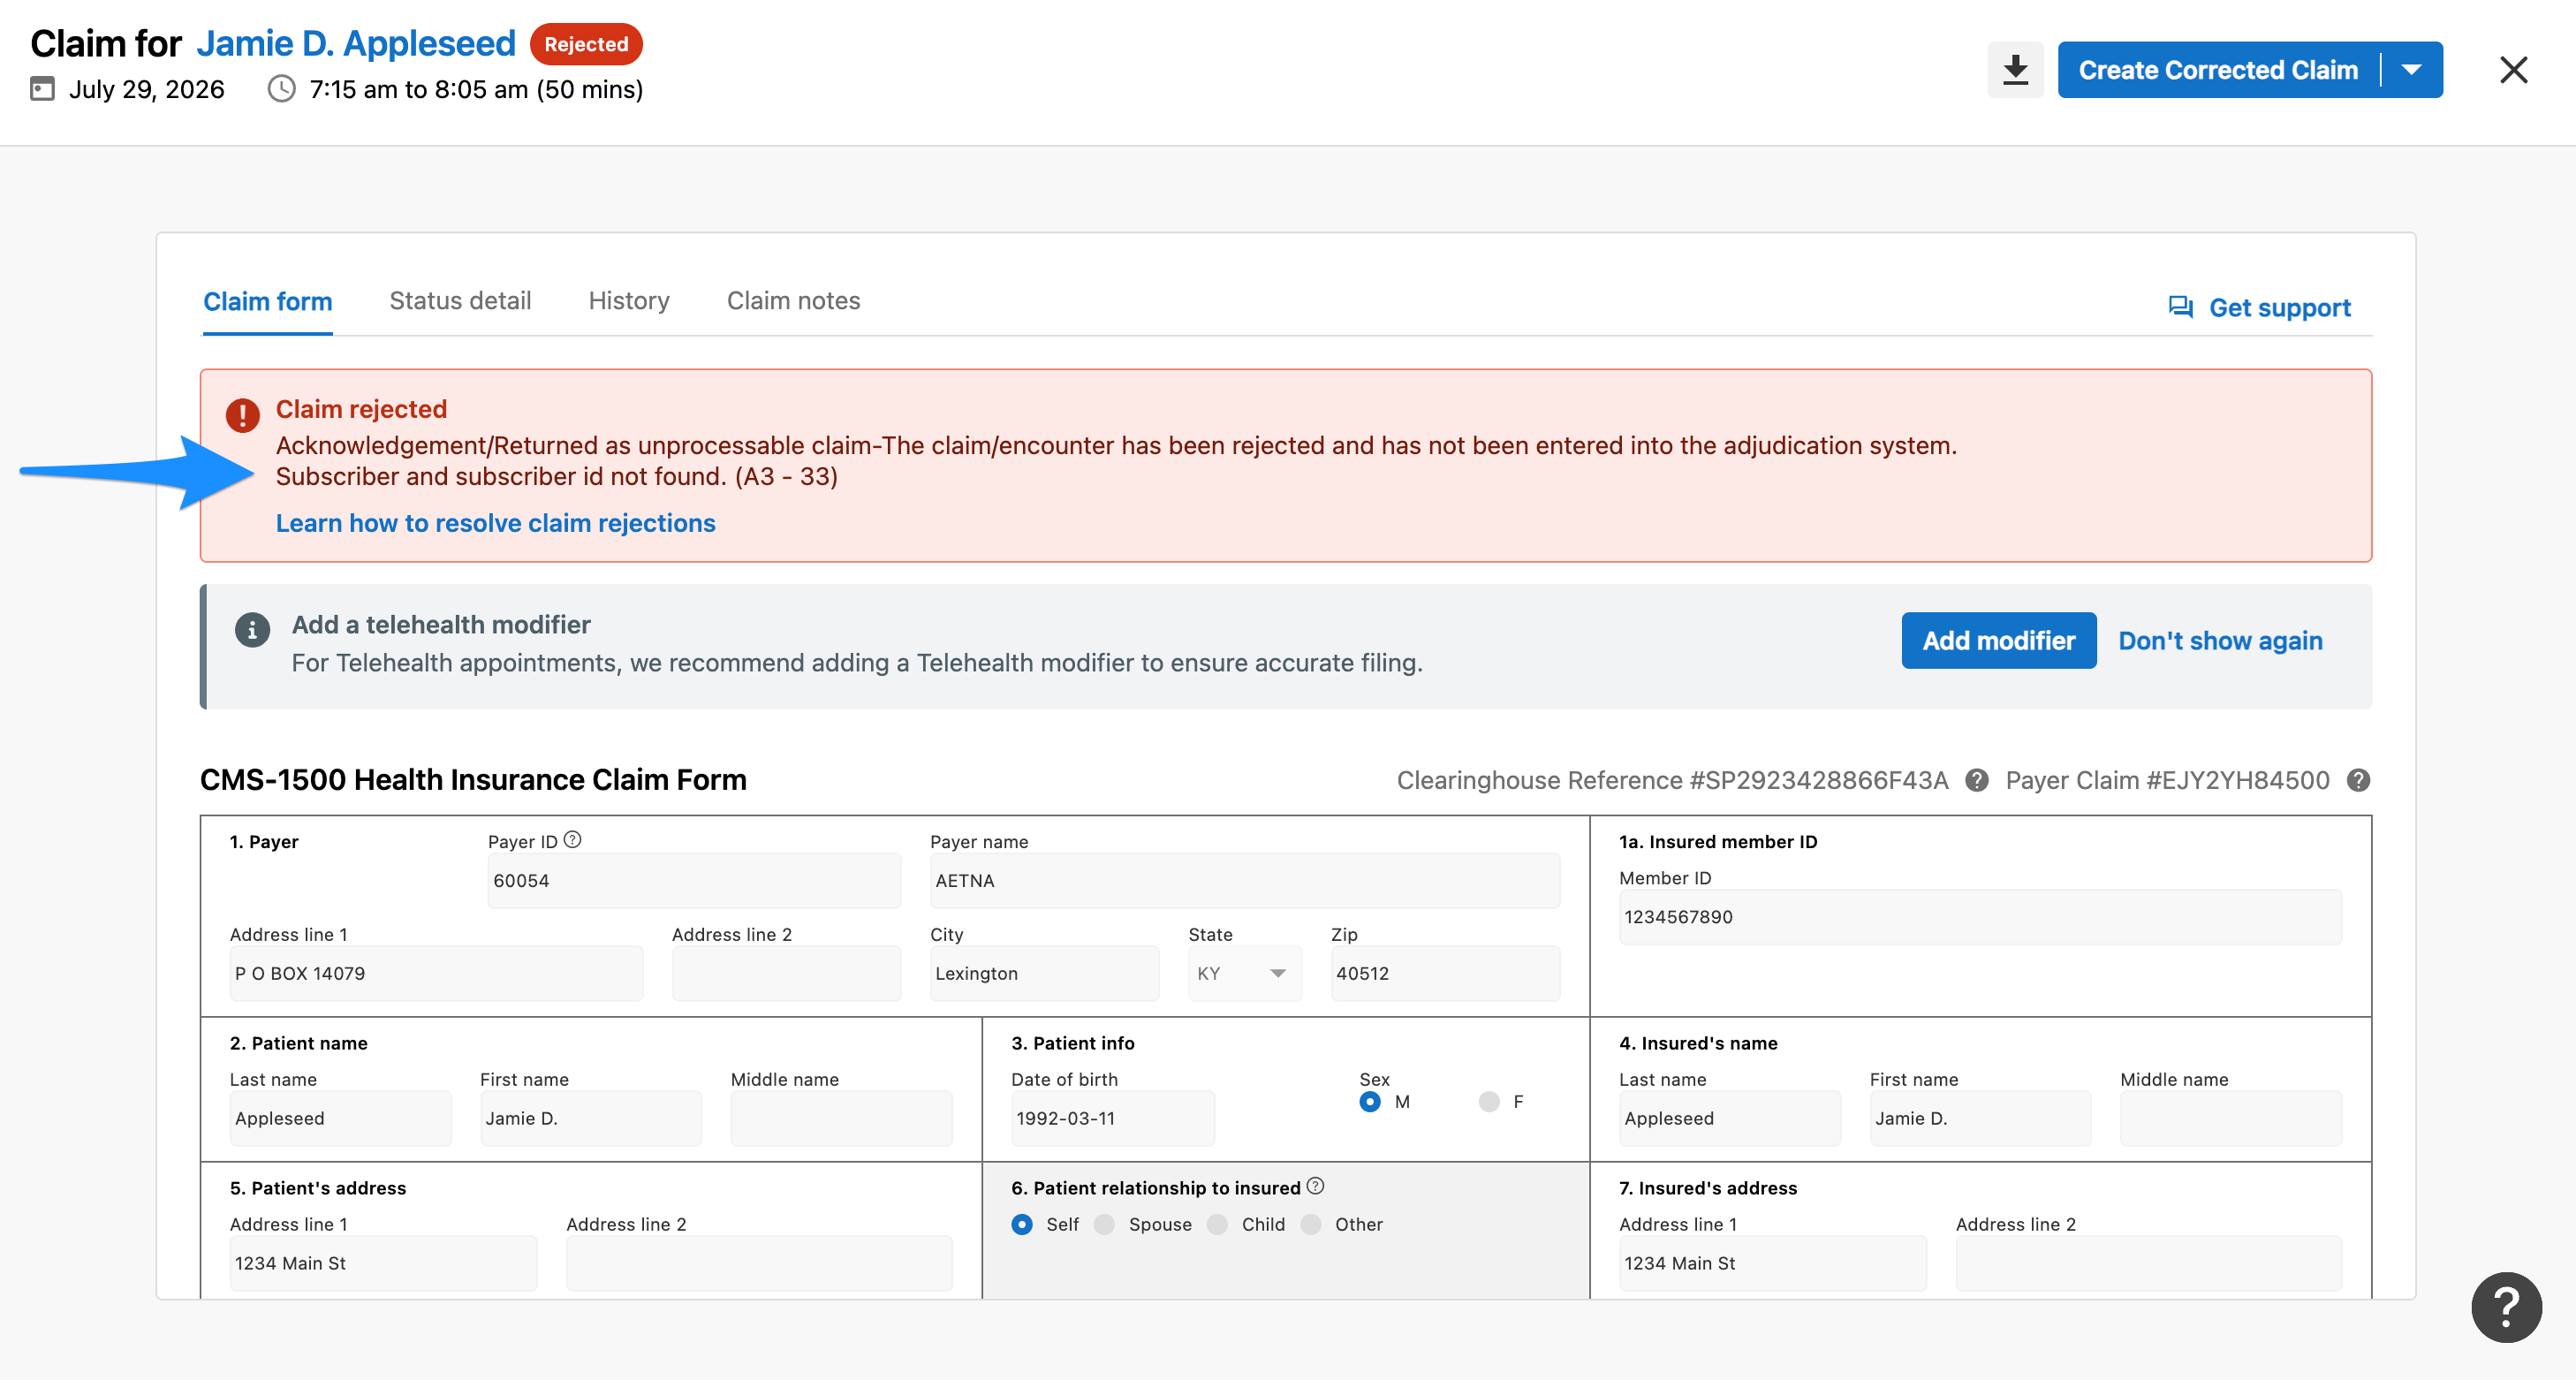Click the Add modifier button

(1998, 641)
